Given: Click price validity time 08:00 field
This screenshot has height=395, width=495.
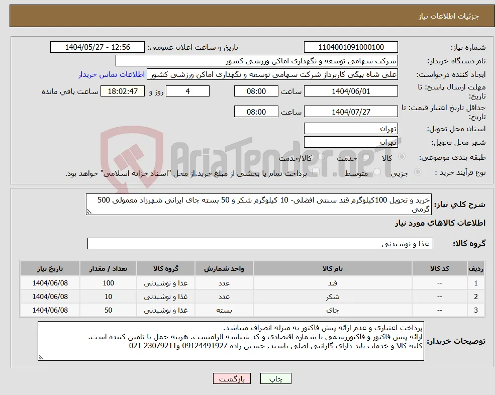Looking at the screenshot, I should (256, 112).
